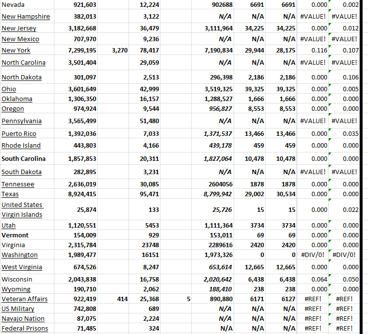This screenshot has width=368, height=334.
Task: Open United States Virgin Islands link
Action: click(22, 209)
